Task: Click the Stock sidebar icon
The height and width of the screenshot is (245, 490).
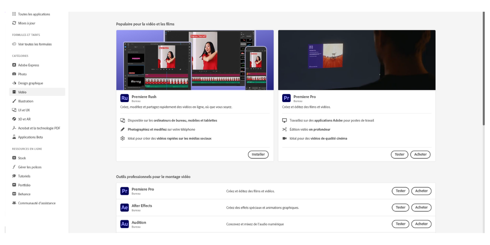Action: click(14, 158)
